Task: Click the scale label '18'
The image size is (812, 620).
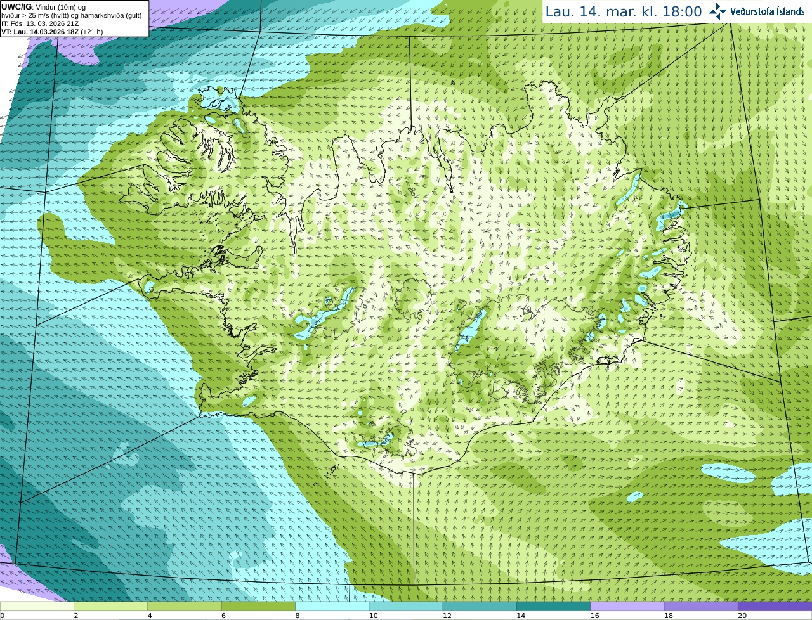Action: (x=668, y=616)
